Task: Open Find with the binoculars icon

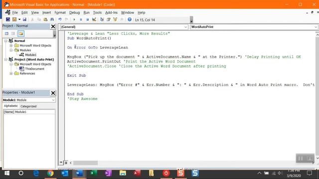Action: (x=52, y=19)
